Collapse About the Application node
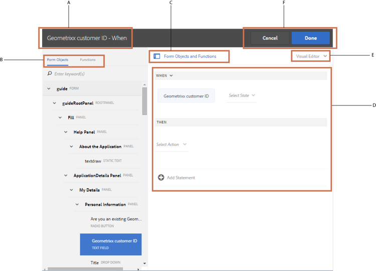This screenshot has width=376, height=271. coord(71,146)
